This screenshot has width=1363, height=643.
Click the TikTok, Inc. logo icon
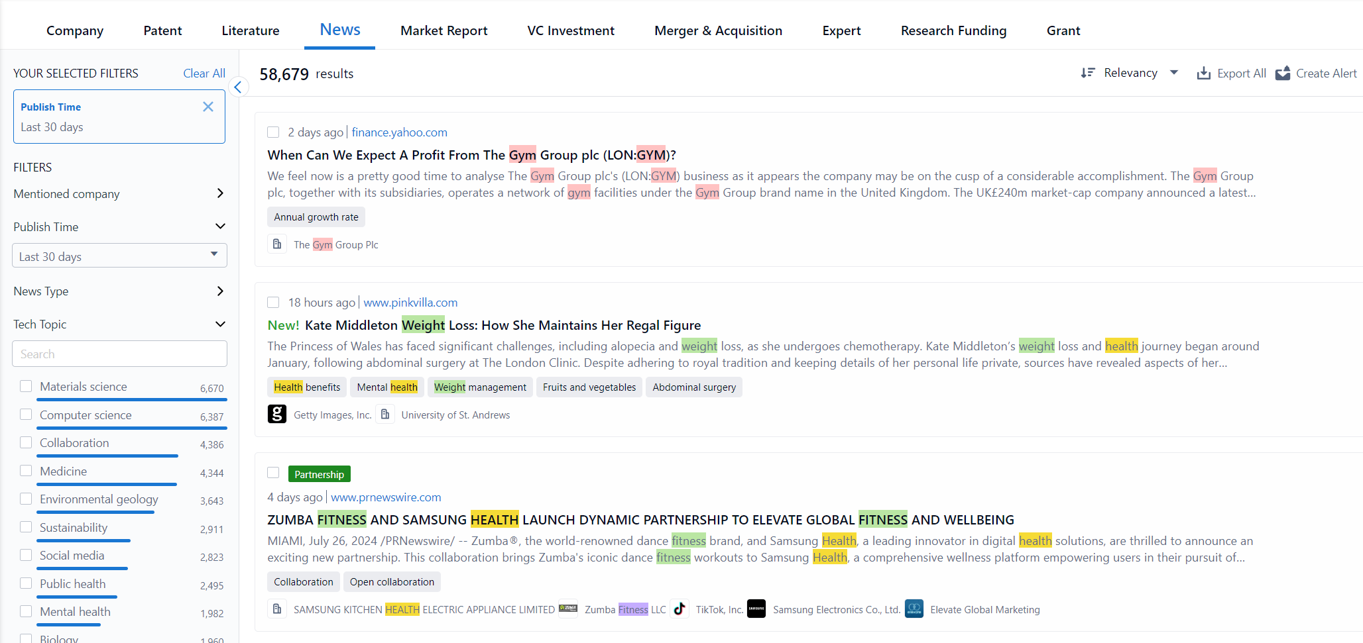[x=679, y=609]
